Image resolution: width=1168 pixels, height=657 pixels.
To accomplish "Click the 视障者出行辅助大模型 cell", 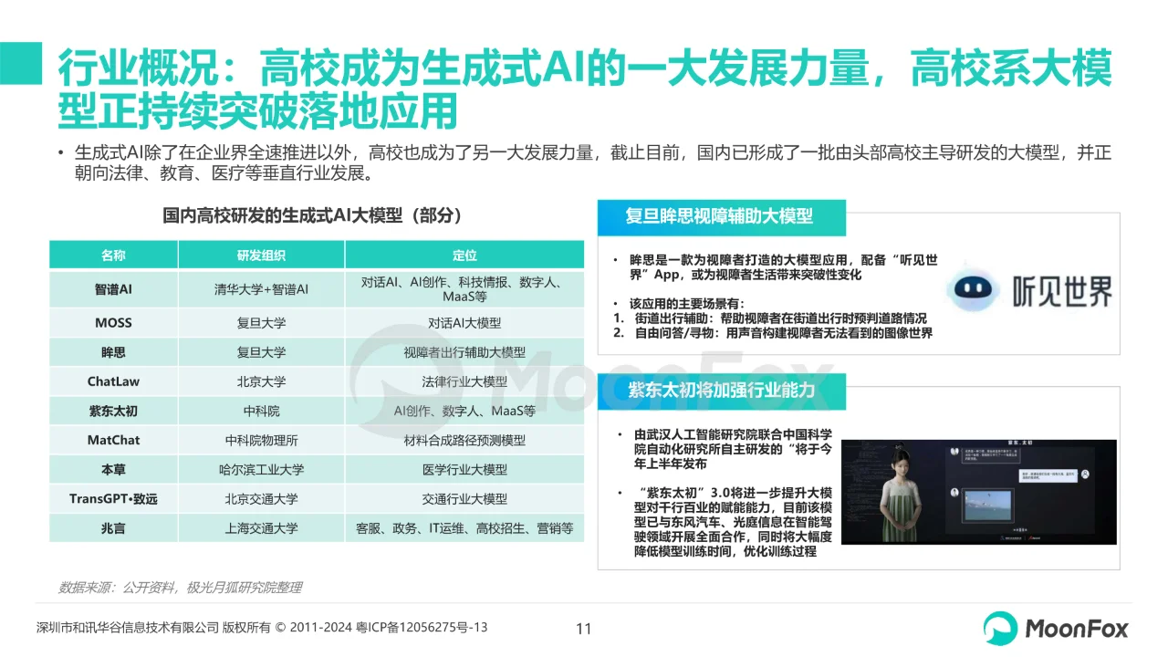I will [464, 352].
